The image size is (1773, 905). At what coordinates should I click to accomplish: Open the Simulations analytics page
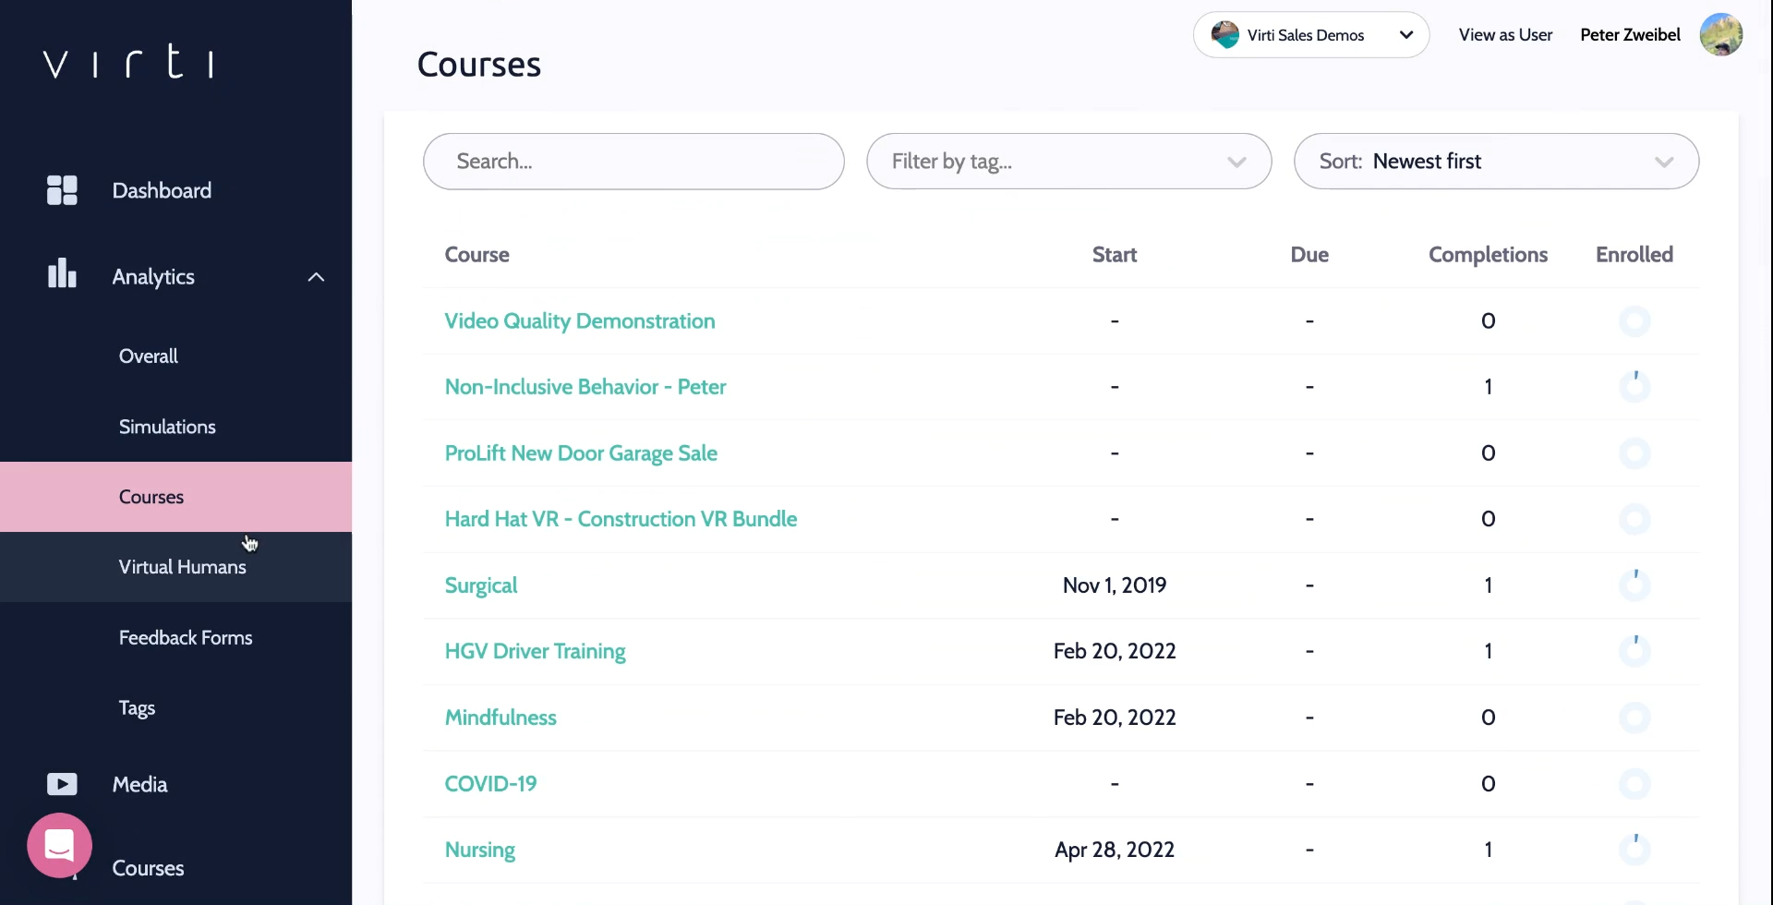[167, 427]
